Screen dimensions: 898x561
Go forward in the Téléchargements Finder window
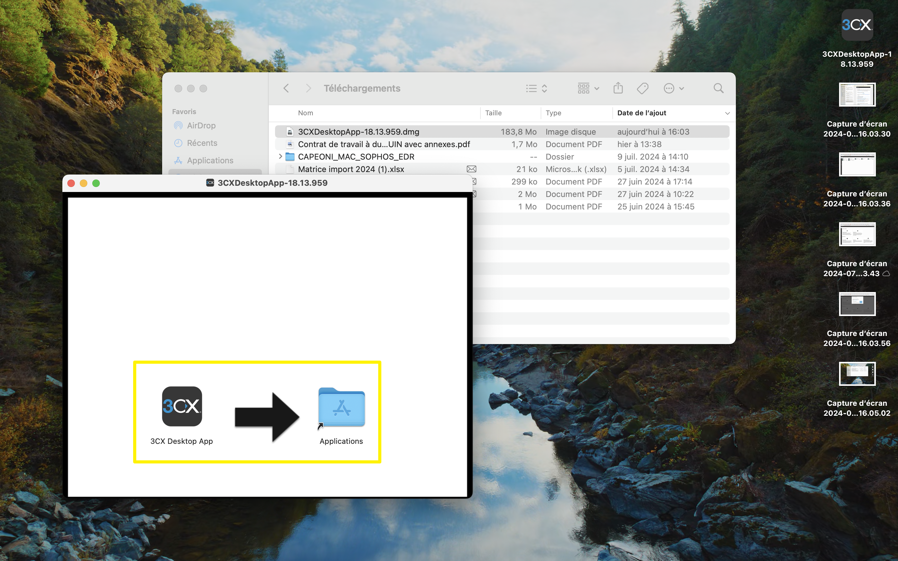tap(308, 88)
